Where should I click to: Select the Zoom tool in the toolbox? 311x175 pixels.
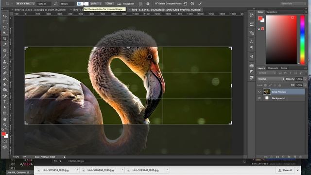coord(5,125)
